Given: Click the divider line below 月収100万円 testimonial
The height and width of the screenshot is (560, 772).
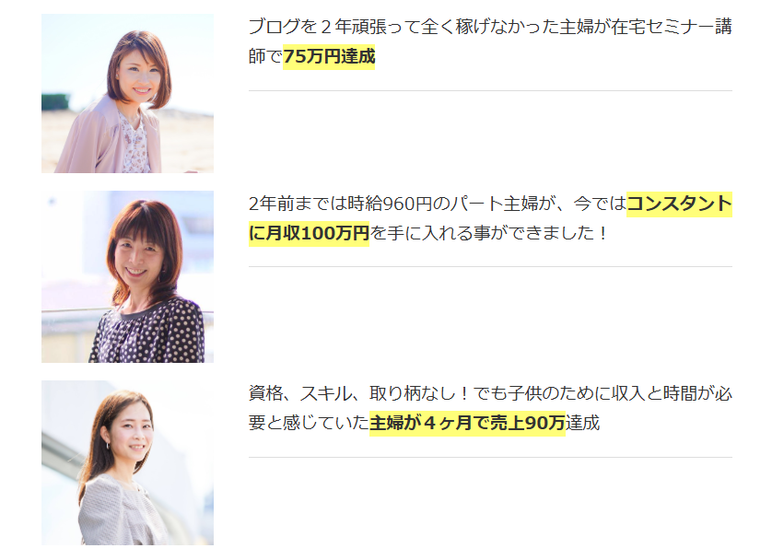Looking at the screenshot, I should 490,267.
